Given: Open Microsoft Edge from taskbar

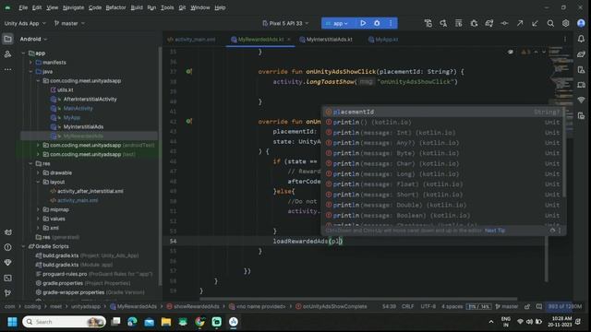Looking at the screenshot, I should tap(132, 322).
